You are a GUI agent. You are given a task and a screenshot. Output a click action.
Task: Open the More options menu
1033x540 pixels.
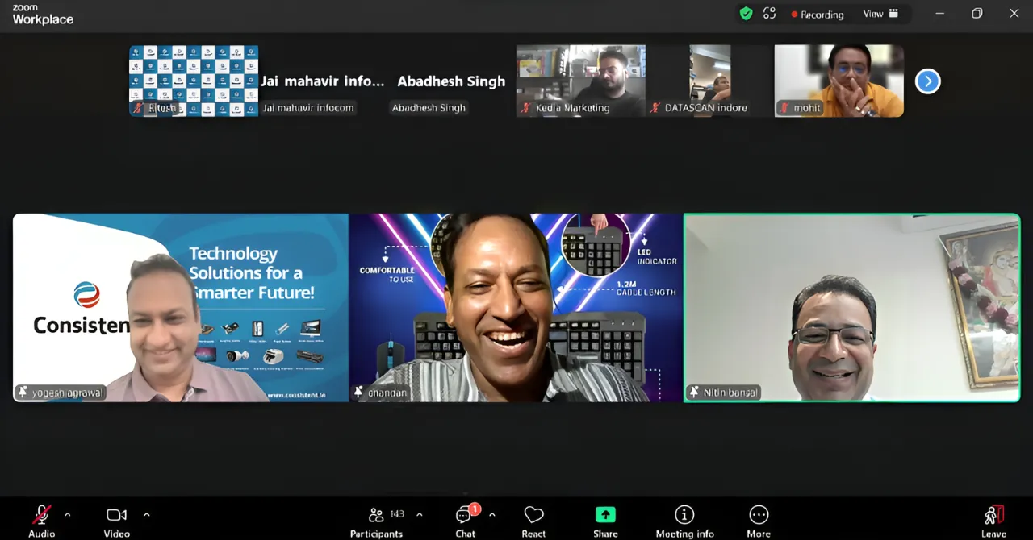pos(758,520)
